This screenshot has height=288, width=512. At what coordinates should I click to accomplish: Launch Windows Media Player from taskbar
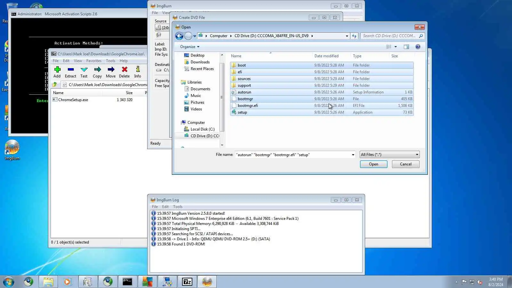tap(68, 282)
